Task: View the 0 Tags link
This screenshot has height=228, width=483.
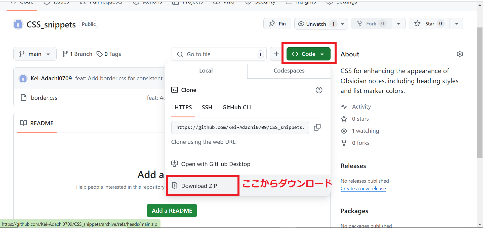Action: point(109,54)
